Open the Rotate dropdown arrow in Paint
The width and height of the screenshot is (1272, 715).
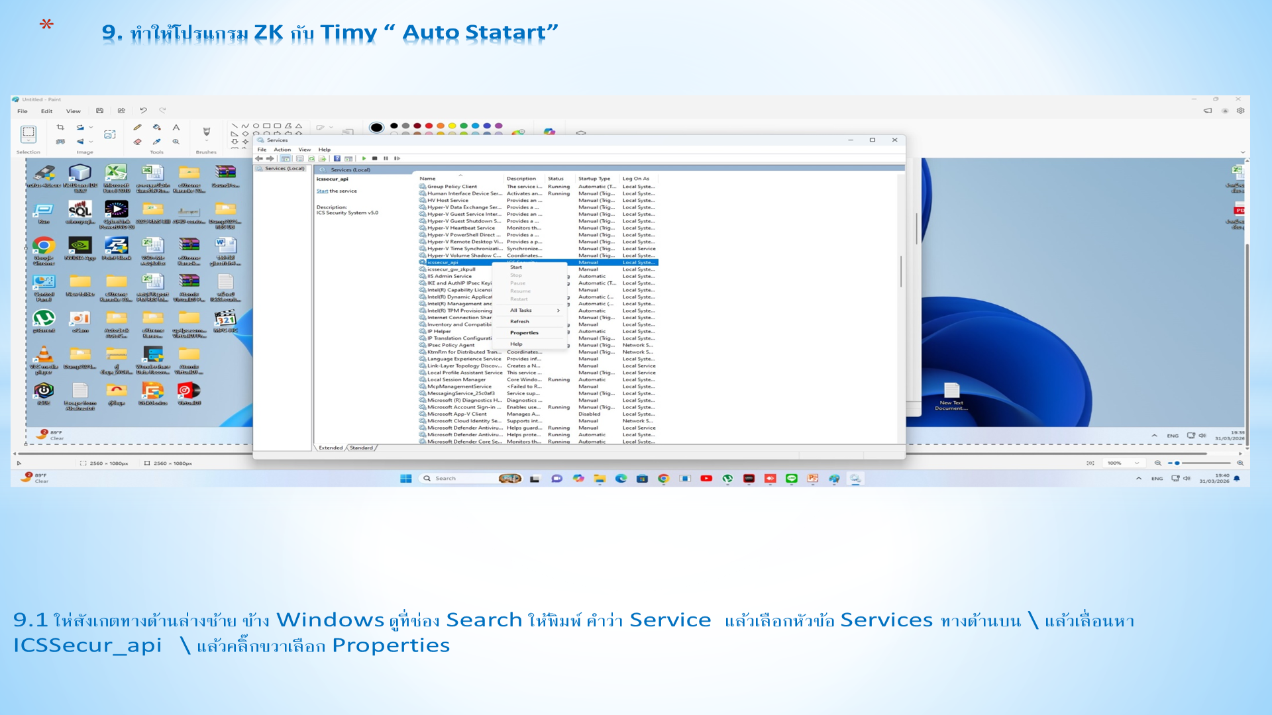click(x=91, y=127)
